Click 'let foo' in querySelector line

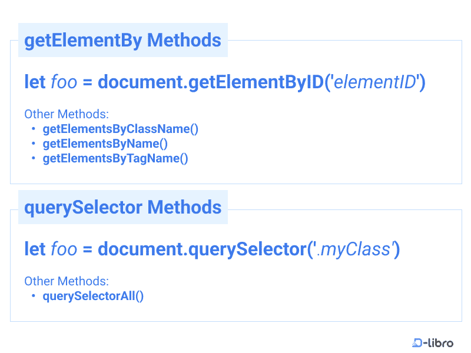[x=51, y=249]
